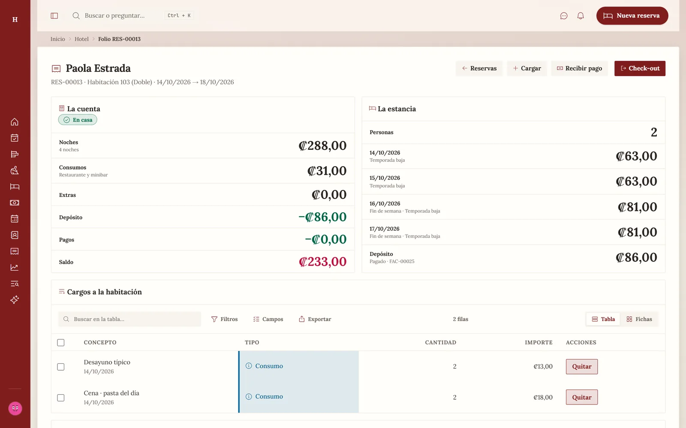This screenshot has width=686, height=428.
Task: Focus the Buscar en la tabla field
Action: coord(129,319)
